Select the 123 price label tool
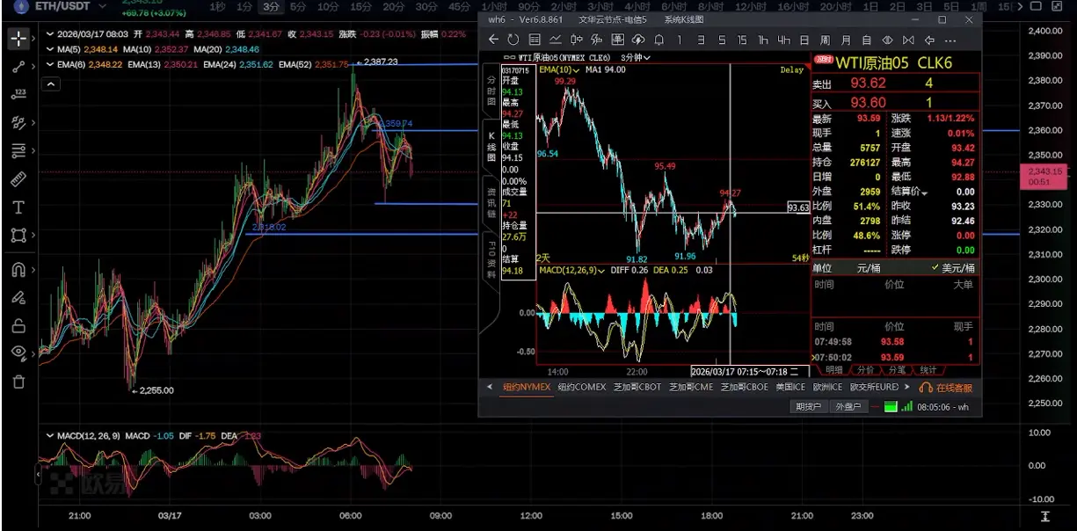1077x531 pixels. point(18,95)
